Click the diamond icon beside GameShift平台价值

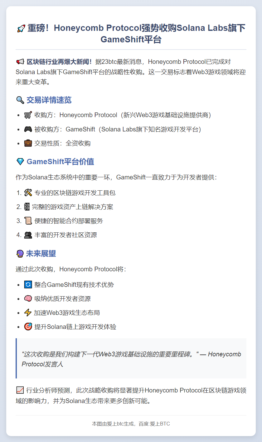click(20, 162)
